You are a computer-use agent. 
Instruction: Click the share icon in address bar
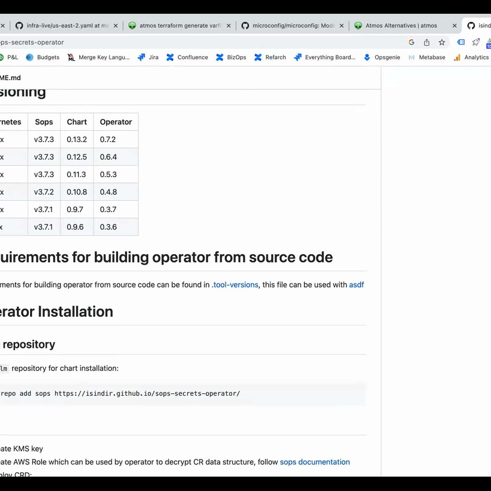point(426,42)
